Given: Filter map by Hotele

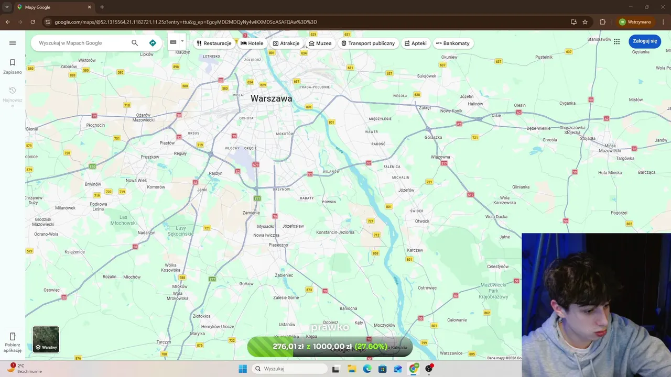Looking at the screenshot, I should pyautogui.click(x=252, y=43).
